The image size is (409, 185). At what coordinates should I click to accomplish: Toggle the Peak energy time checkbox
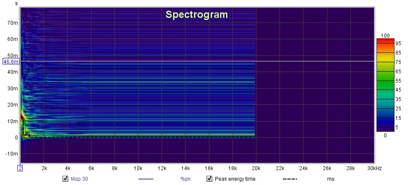pyautogui.click(x=209, y=179)
